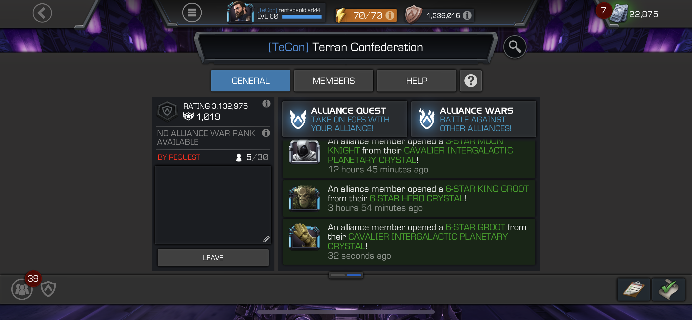
Task: Click the LEAVE alliance button
Action: pos(213,258)
